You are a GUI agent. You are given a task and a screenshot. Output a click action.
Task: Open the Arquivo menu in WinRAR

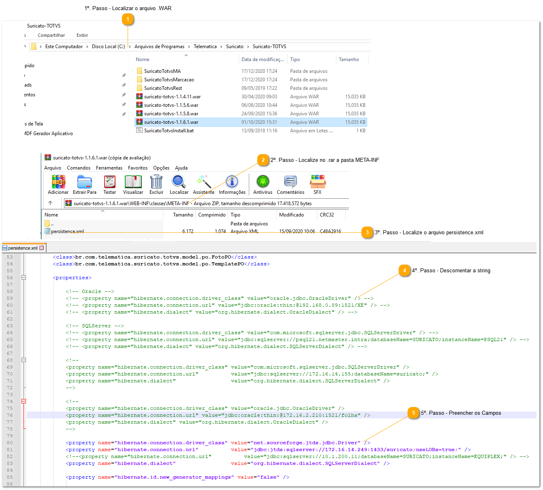(x=53, y=168)
